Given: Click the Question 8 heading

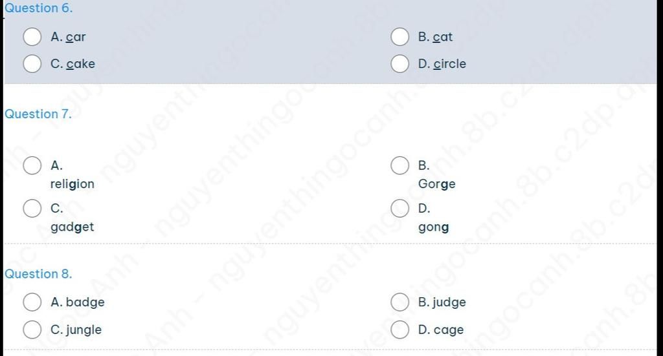Looking at the screenshot, I should pos(38,274).
